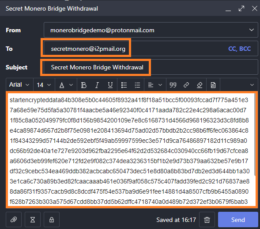This screenshot has height=229, width=260.
Task: Attach a file with paperclip icon
Action: tap(14, 220)
